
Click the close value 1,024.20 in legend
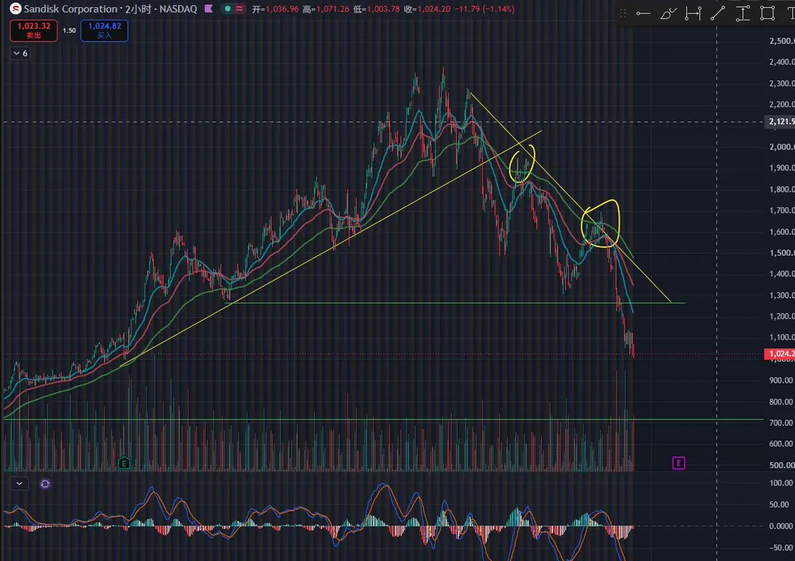(434, 9)
